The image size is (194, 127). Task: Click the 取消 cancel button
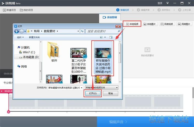point(110,93)
